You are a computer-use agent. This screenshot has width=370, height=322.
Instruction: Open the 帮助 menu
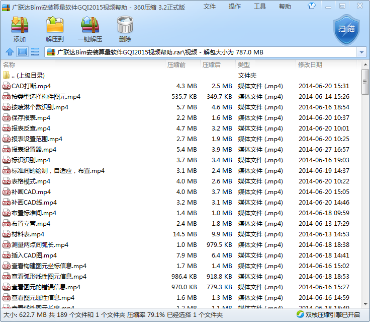285,7
